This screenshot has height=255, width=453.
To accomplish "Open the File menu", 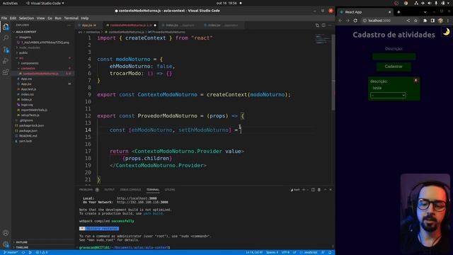I will [4, 18].
